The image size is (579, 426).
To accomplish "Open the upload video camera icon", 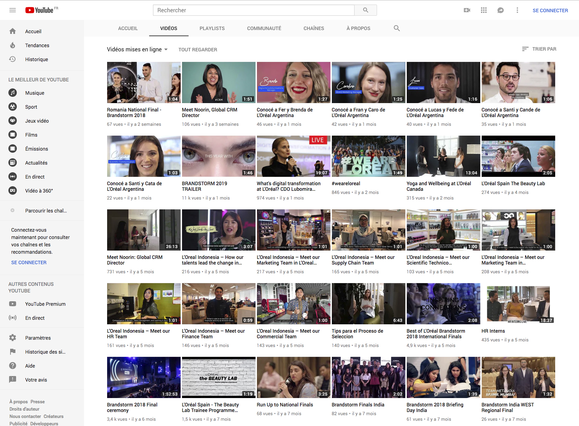I will coord(467,10).
